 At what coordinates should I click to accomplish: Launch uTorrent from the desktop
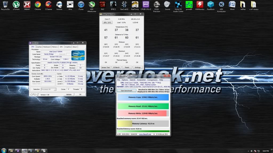coord(16,6)
